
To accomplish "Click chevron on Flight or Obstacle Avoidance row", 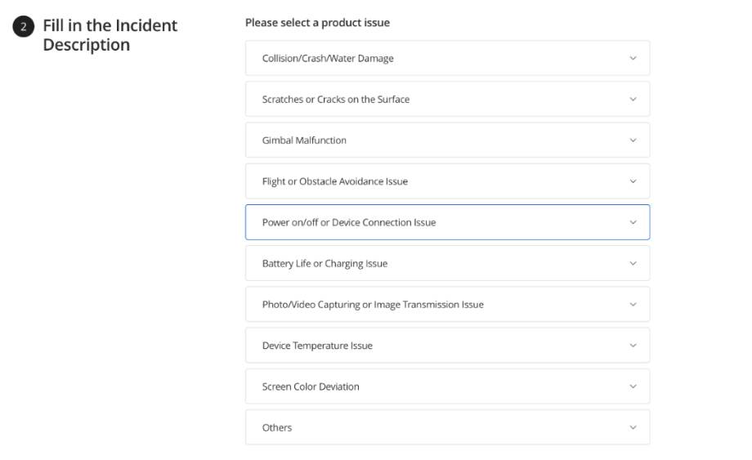I will (x=633, y=181).
